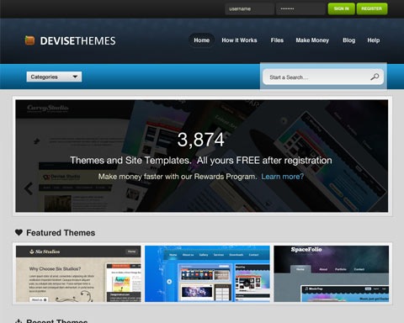Image resolution: width=404 pixels, height=323 pixels.
Task: Click the green Register button
Action: coord(372,8)
